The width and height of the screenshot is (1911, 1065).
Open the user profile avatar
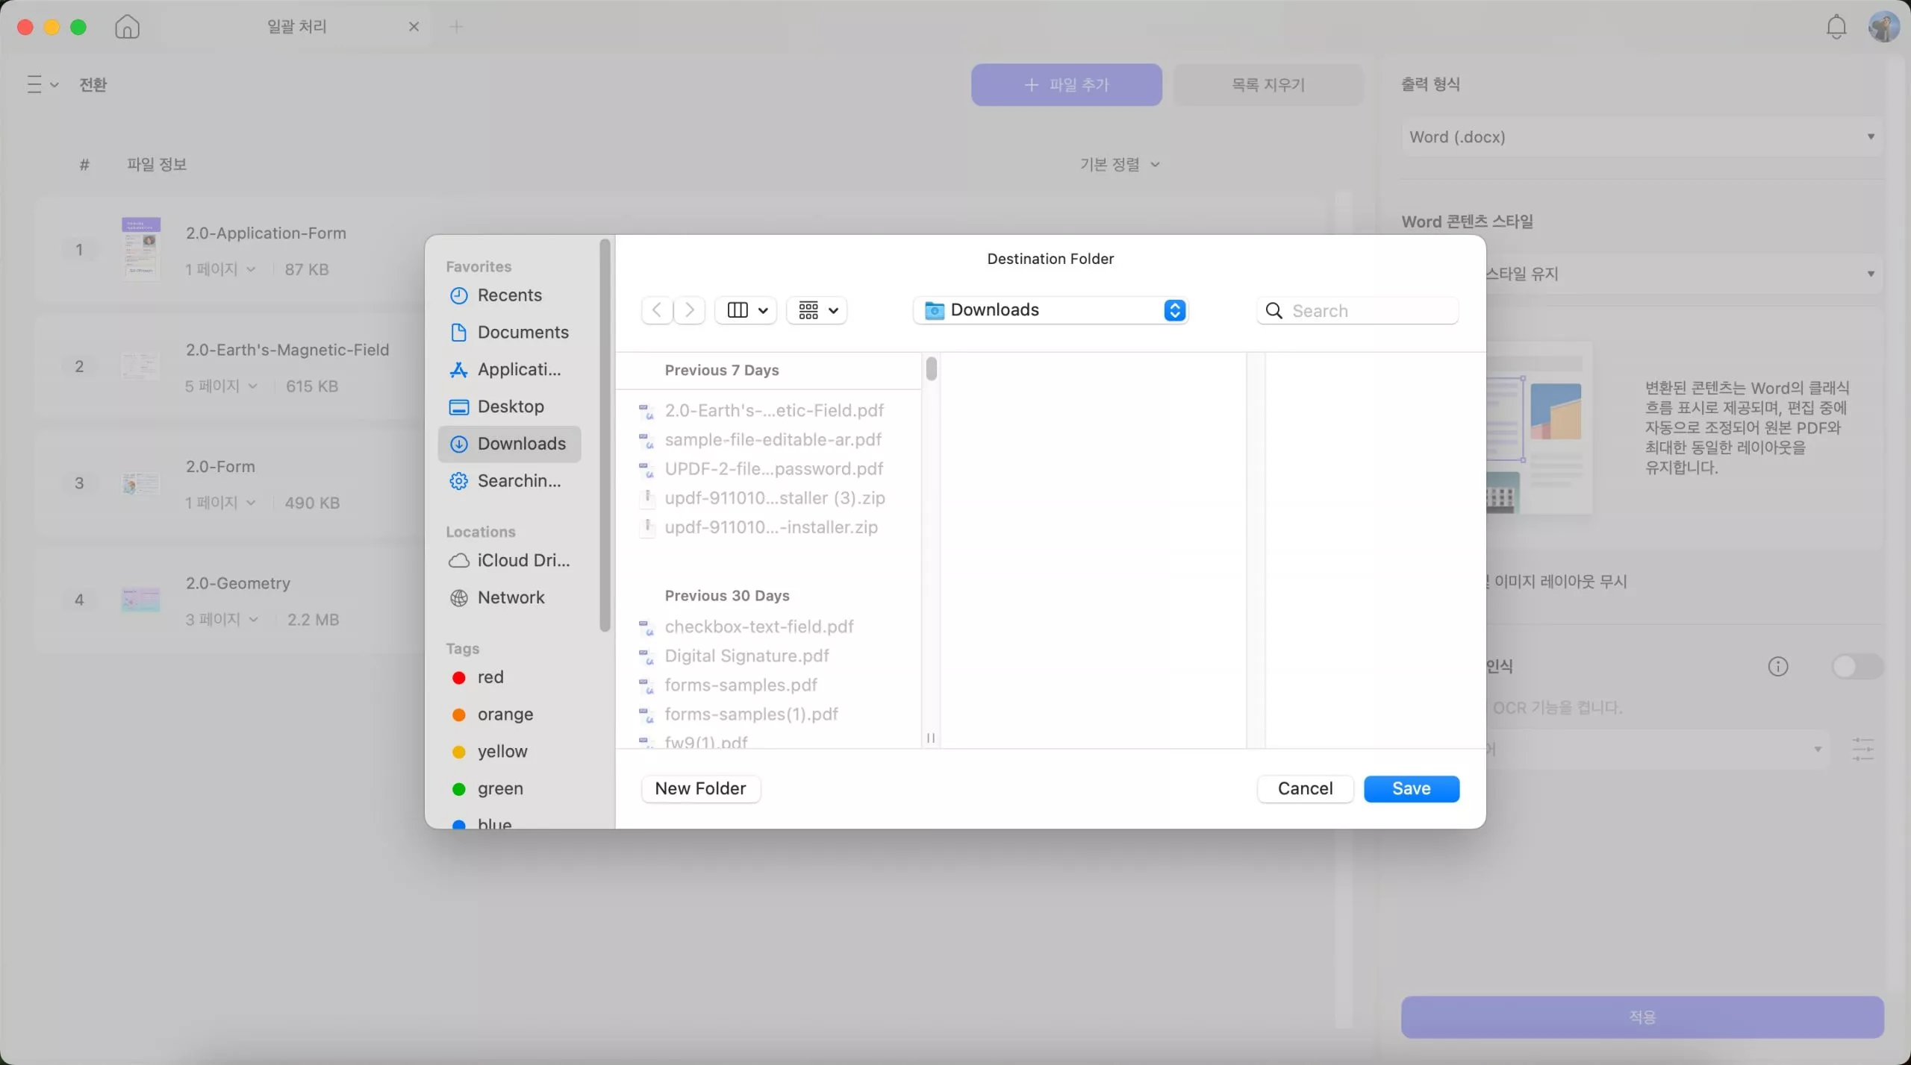[1883, 27]
